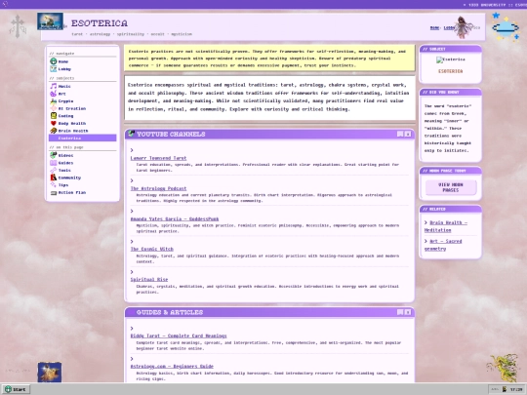Click the planet and stars decoration icon
This screenshot has width=527, height=395.
pyautogui.click(x=506, y=27)
